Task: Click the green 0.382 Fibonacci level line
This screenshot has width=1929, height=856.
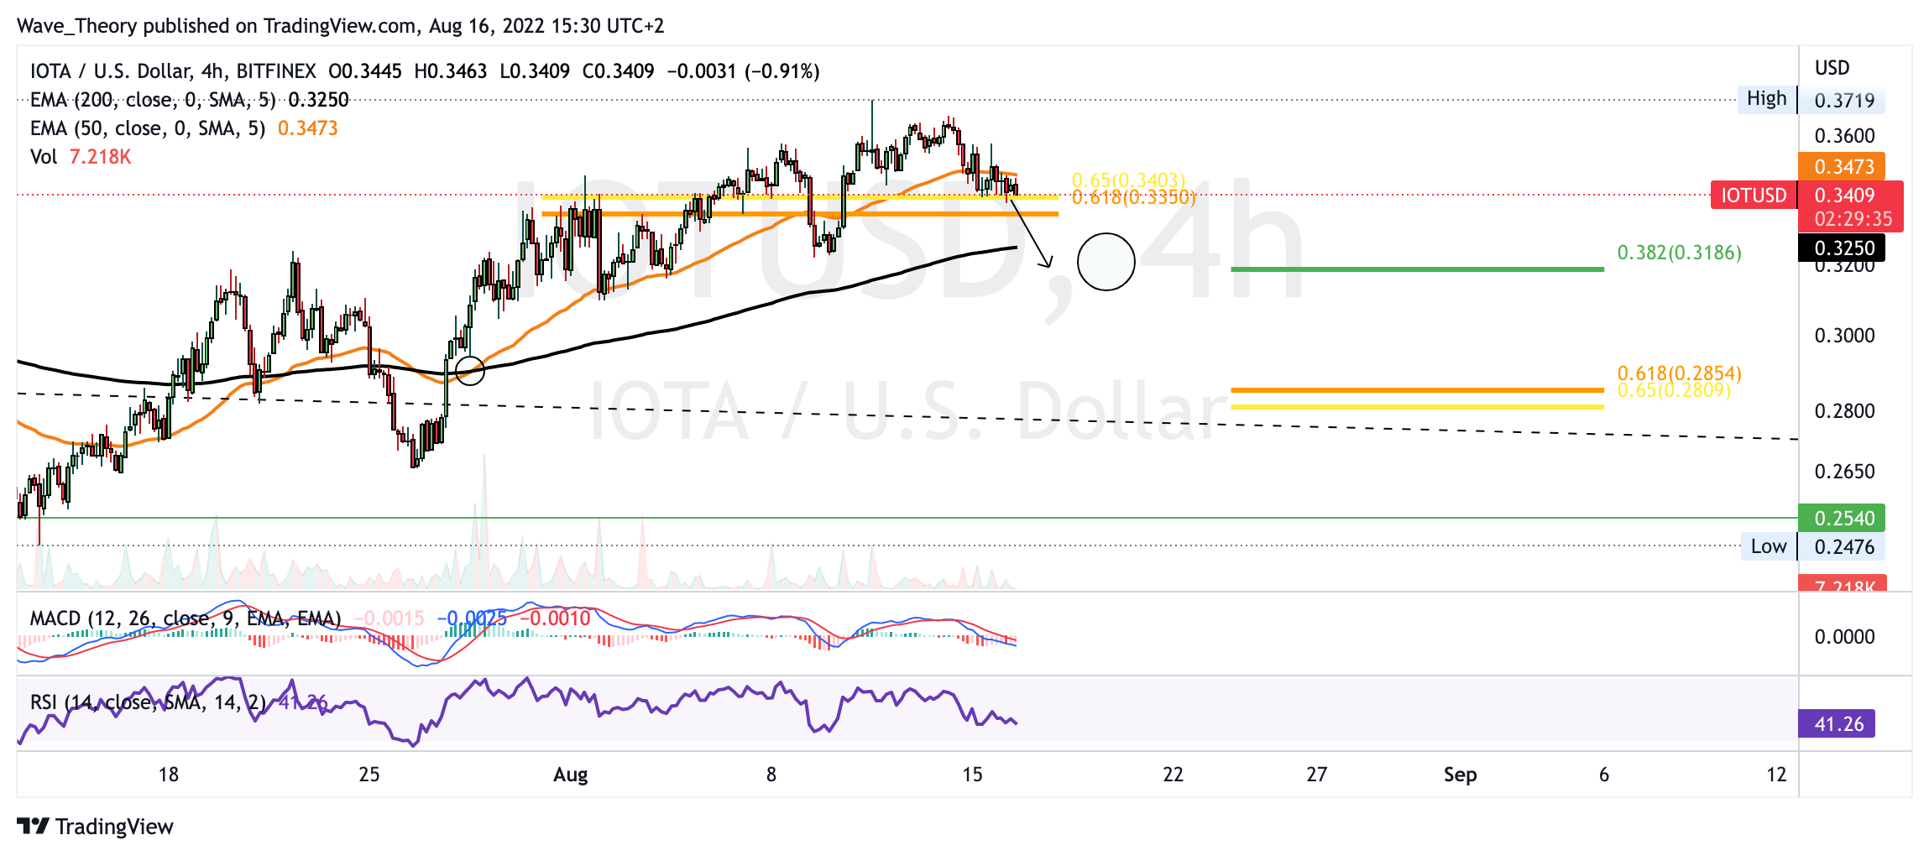Action: [x=1417, y=269]
